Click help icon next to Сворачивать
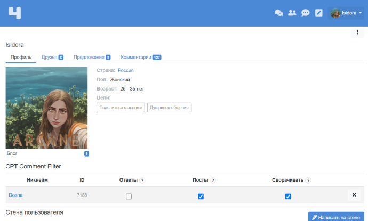The height and width of the screenshot is (221, 368). [308, 181]
